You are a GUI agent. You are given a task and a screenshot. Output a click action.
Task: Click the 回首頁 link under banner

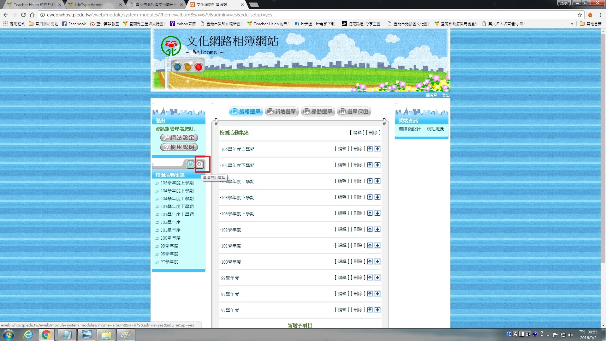tap(431, 95)
